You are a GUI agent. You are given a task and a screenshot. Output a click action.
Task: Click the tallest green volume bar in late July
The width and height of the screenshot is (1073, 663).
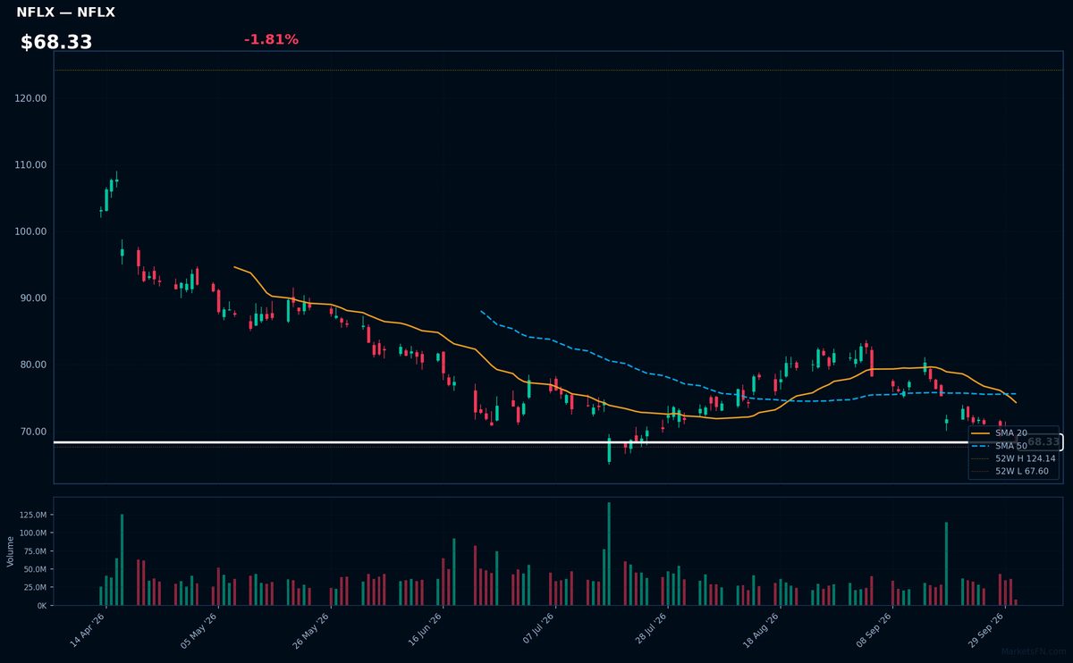pos(609,554)
